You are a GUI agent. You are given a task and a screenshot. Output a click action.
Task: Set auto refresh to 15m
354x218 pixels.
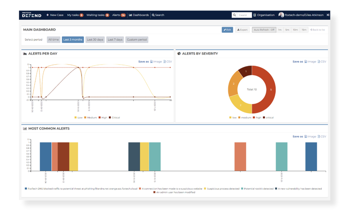point(304,30)
